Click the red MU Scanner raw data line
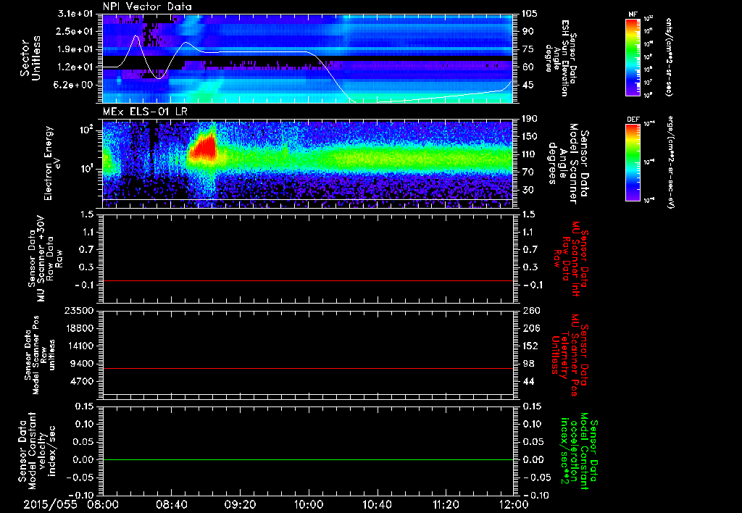 [307, 281]
